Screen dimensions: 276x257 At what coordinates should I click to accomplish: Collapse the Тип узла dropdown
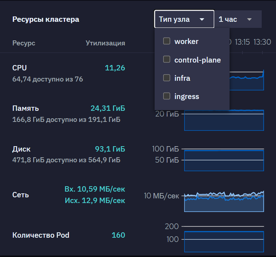point(184,19)
